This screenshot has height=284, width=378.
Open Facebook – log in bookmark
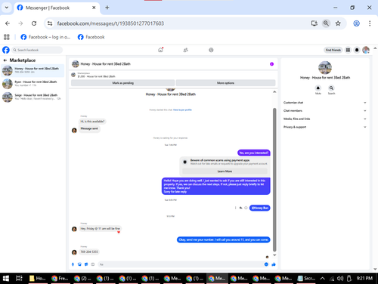coord(45,37)
